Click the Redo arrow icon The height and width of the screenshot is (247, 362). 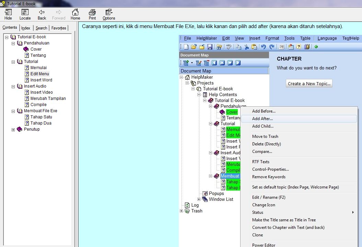tap(272, 47)
